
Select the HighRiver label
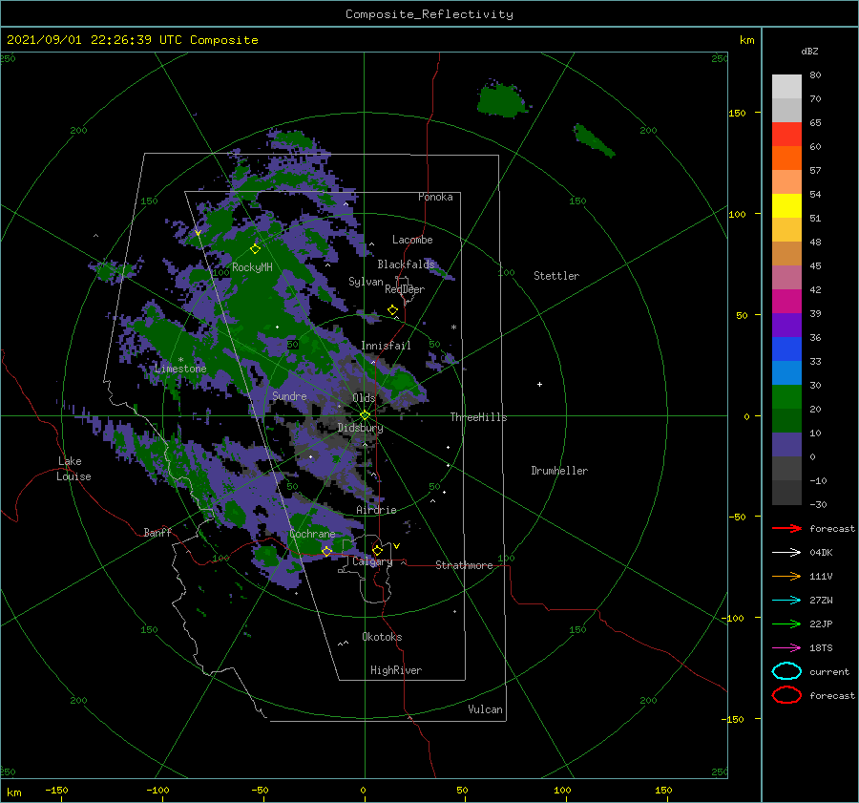click(396, 670)
